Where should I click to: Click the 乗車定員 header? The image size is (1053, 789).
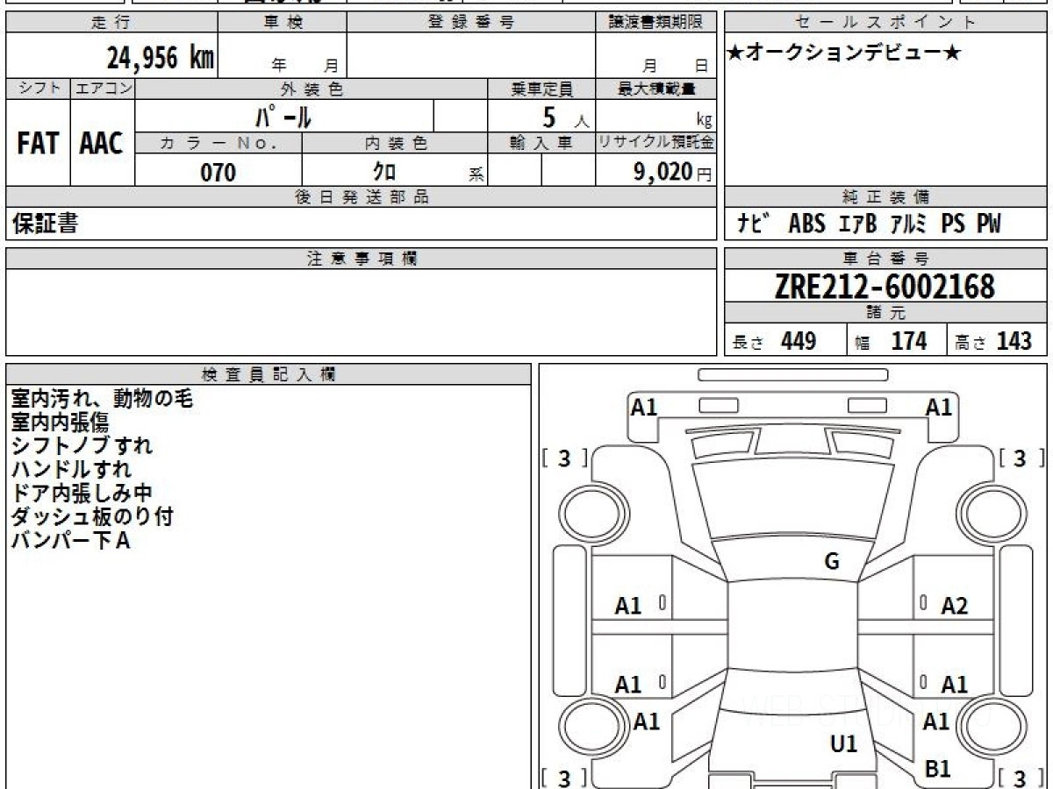tap(541, 89)
